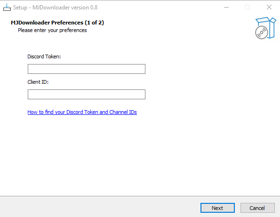This screenshot has height=217, width=280.
Task: Click the Client ID label
Action: pos(38,82)
